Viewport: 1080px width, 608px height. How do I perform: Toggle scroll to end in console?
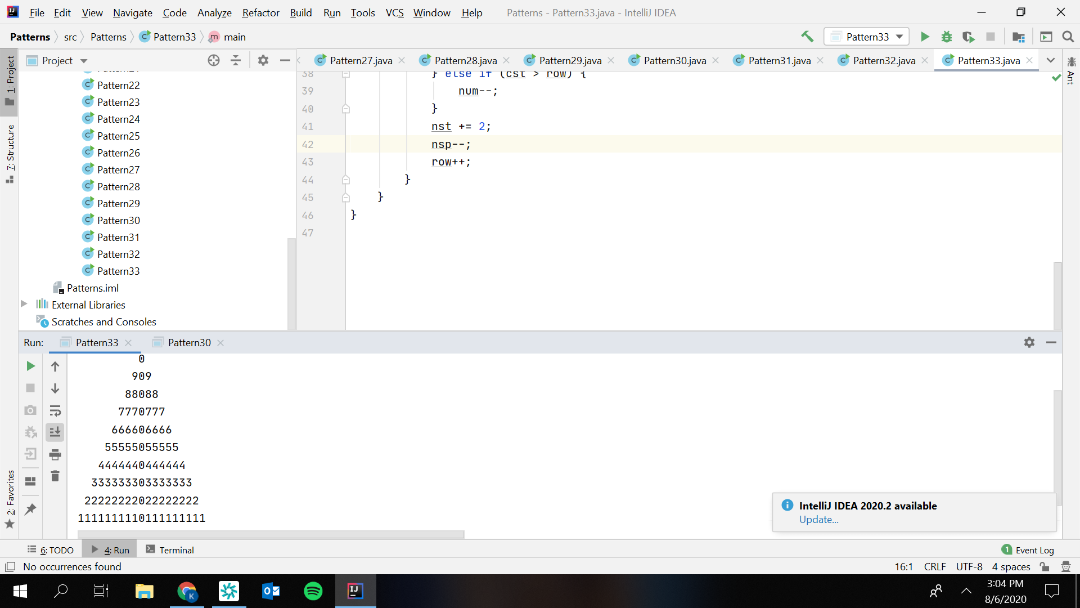(55, 432)
